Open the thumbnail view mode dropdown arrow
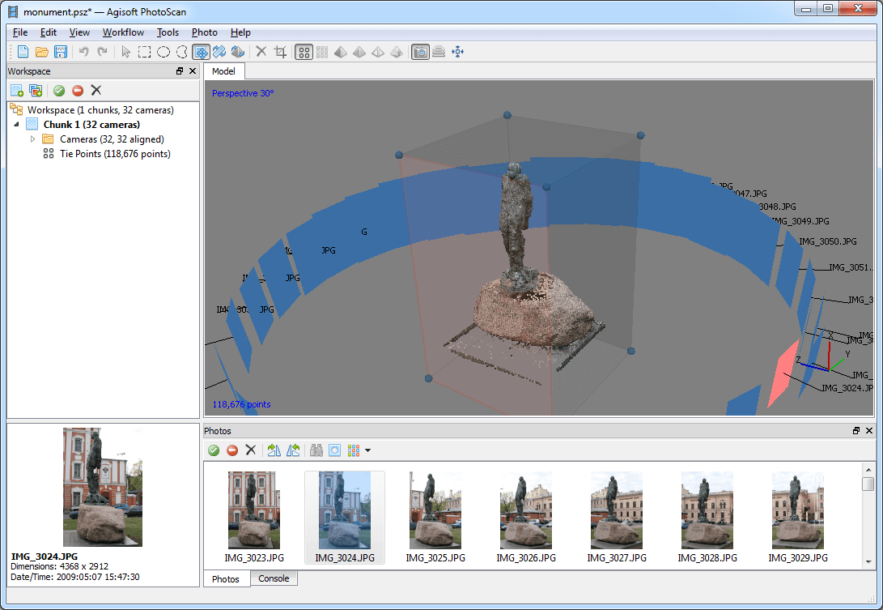The image size is (883, 610). [x=367, y=450]
